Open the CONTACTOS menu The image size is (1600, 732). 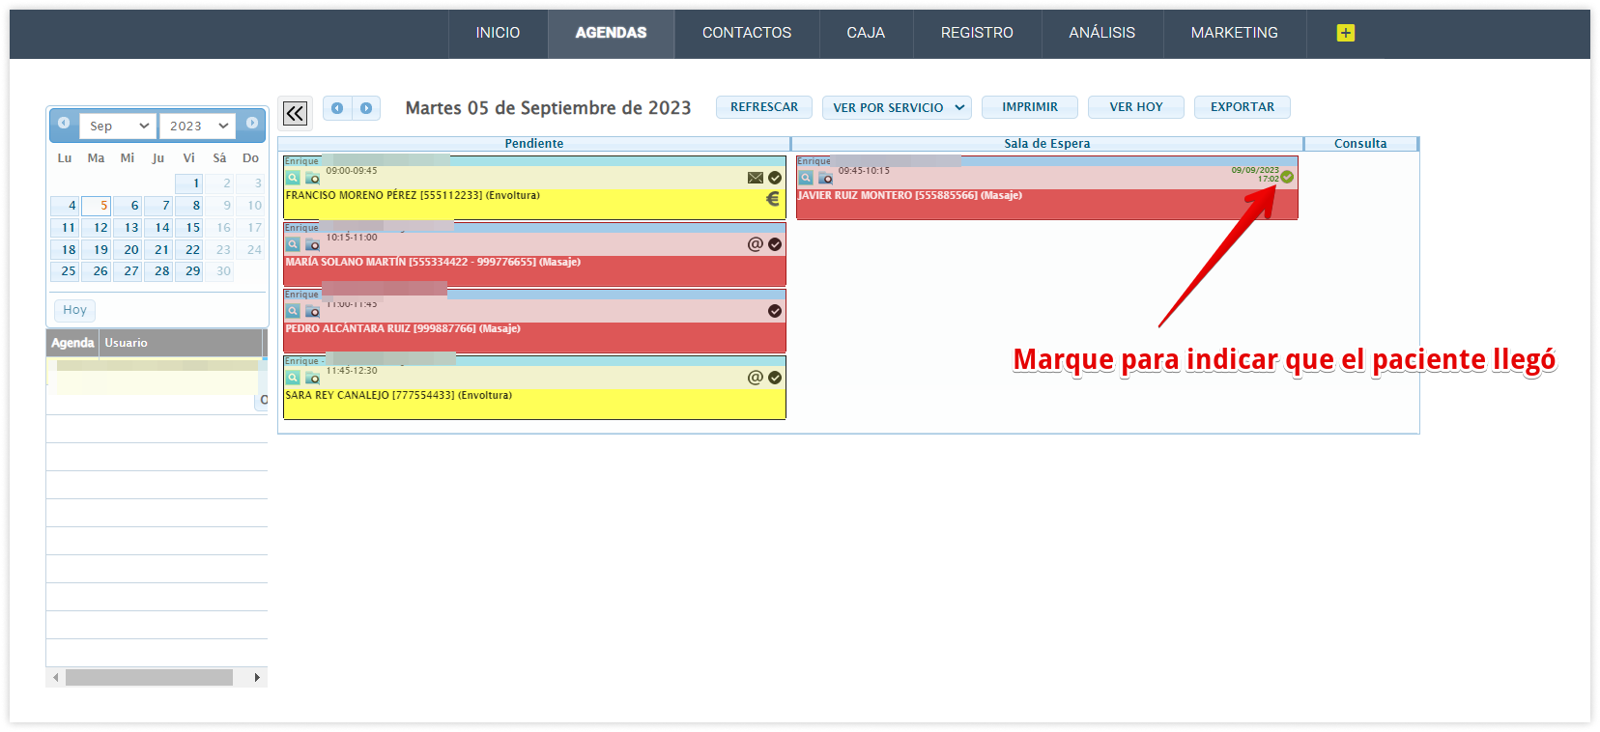tap(747, 33)
